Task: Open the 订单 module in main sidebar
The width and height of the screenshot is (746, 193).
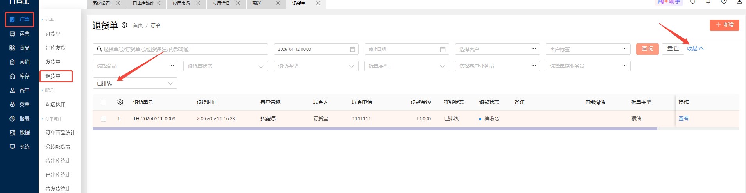Action: tap(20, 20)
